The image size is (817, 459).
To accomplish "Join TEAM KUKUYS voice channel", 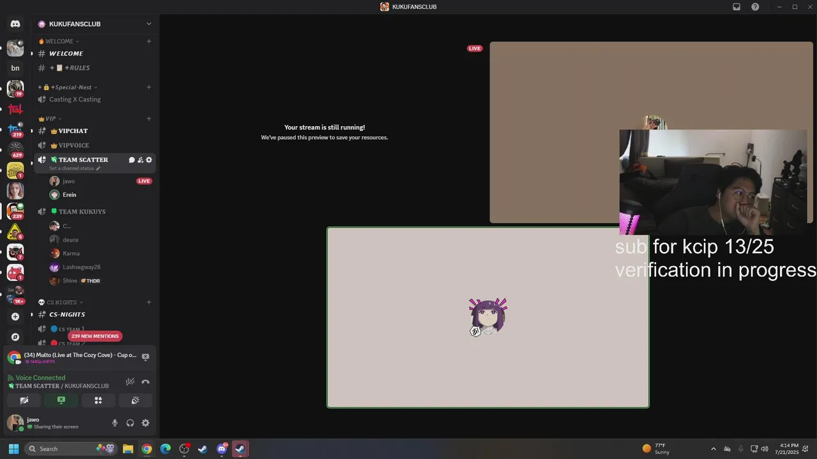I will [x=95, y=212].
